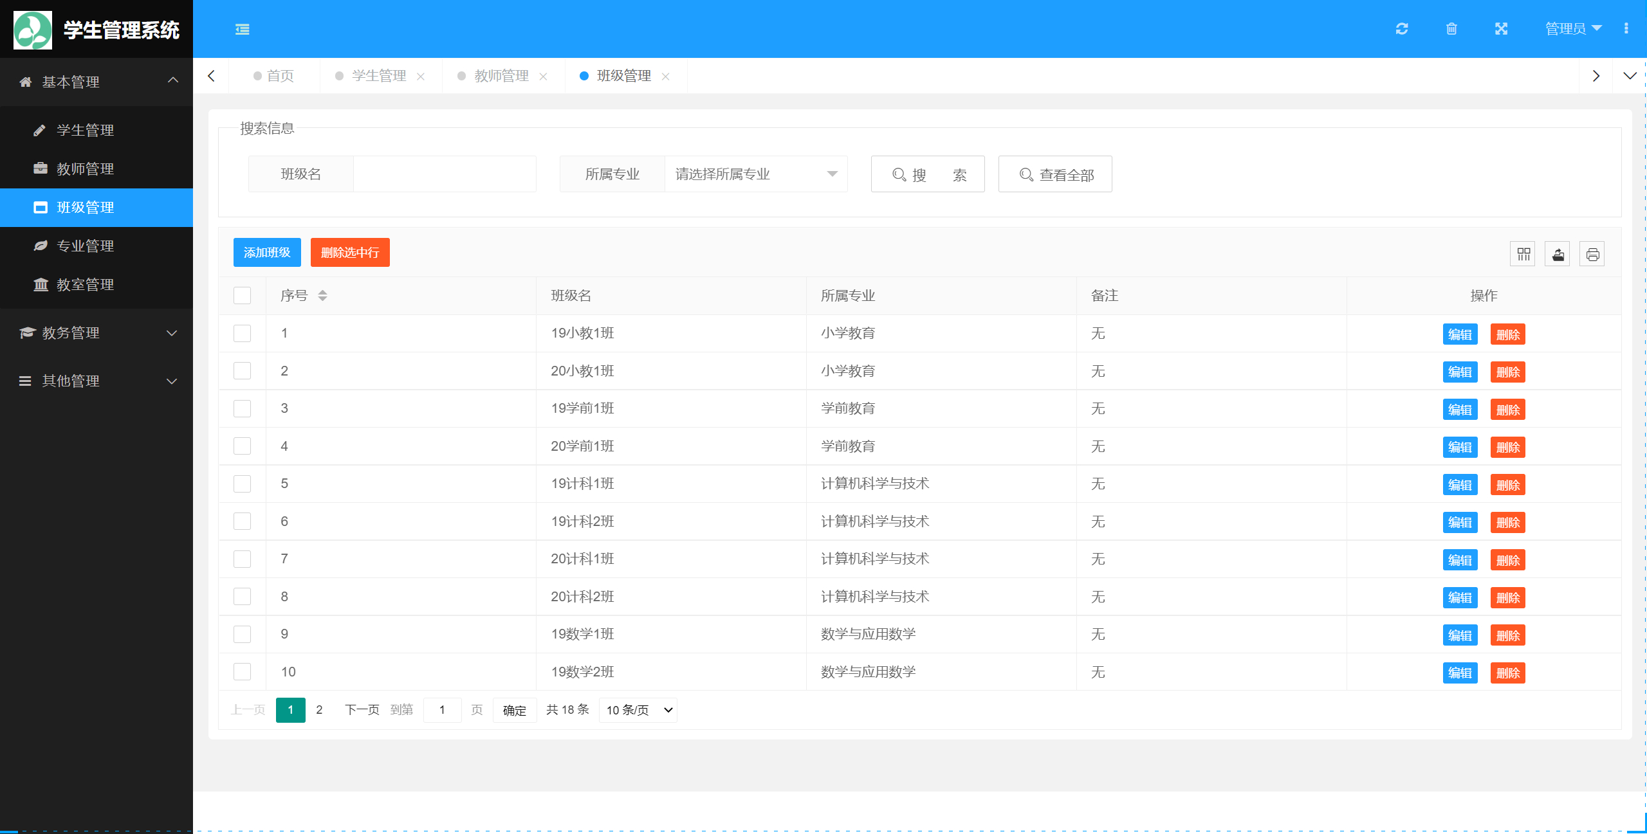This screenshot has width=1647, height=834.
Task: Check the row for 19计科1班
Action: pyautogui.click(x=242, y=484)
